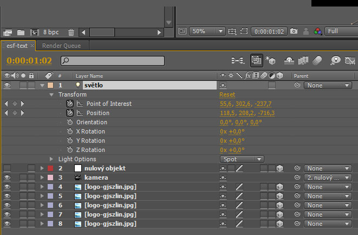Show the nulový objekt layer visibility

pos(7,168)
